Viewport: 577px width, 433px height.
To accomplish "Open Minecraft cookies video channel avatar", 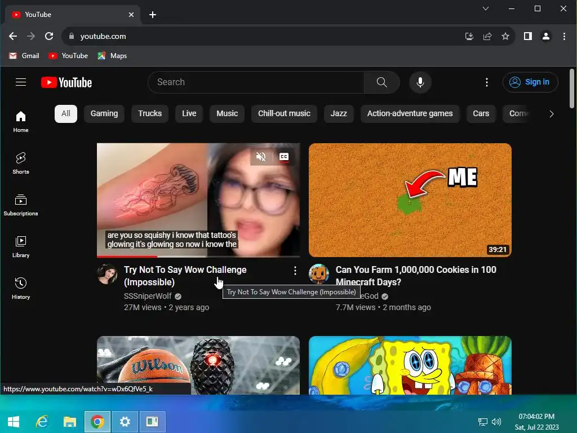I will [x=319, y=275].
